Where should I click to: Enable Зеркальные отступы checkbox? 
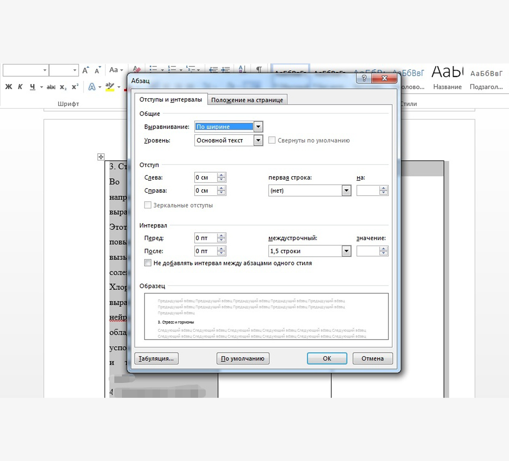tap(148, 205)
